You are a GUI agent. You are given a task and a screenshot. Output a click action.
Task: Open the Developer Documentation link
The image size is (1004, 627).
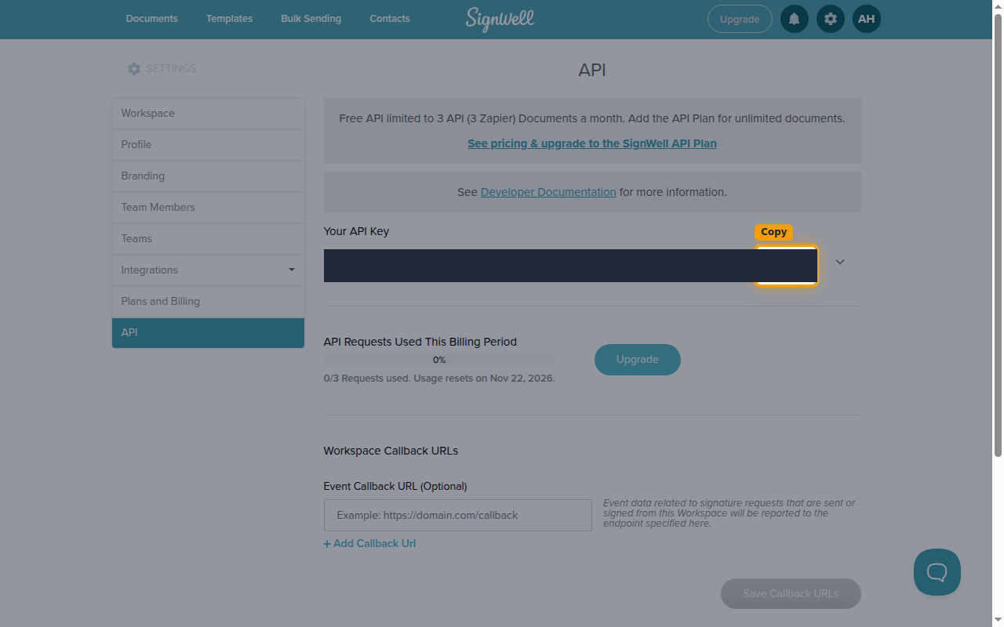[548, 192]
